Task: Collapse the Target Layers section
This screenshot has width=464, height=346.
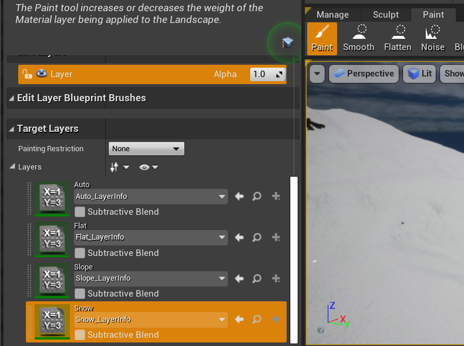Action: 11,129
